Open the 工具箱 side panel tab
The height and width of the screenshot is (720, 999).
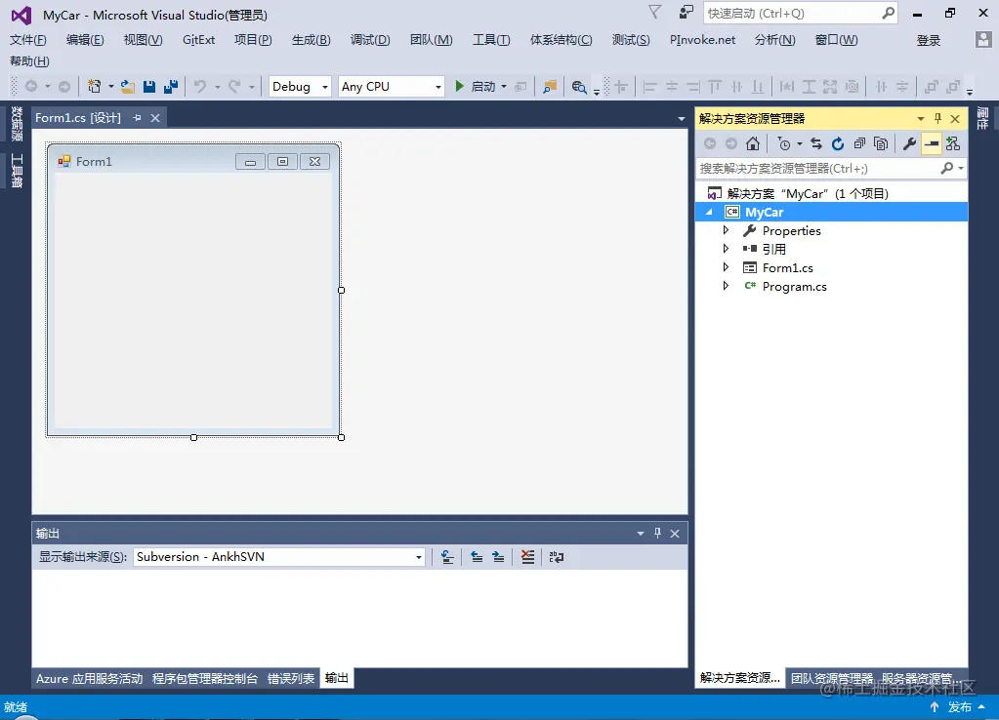tap(18, 171)
